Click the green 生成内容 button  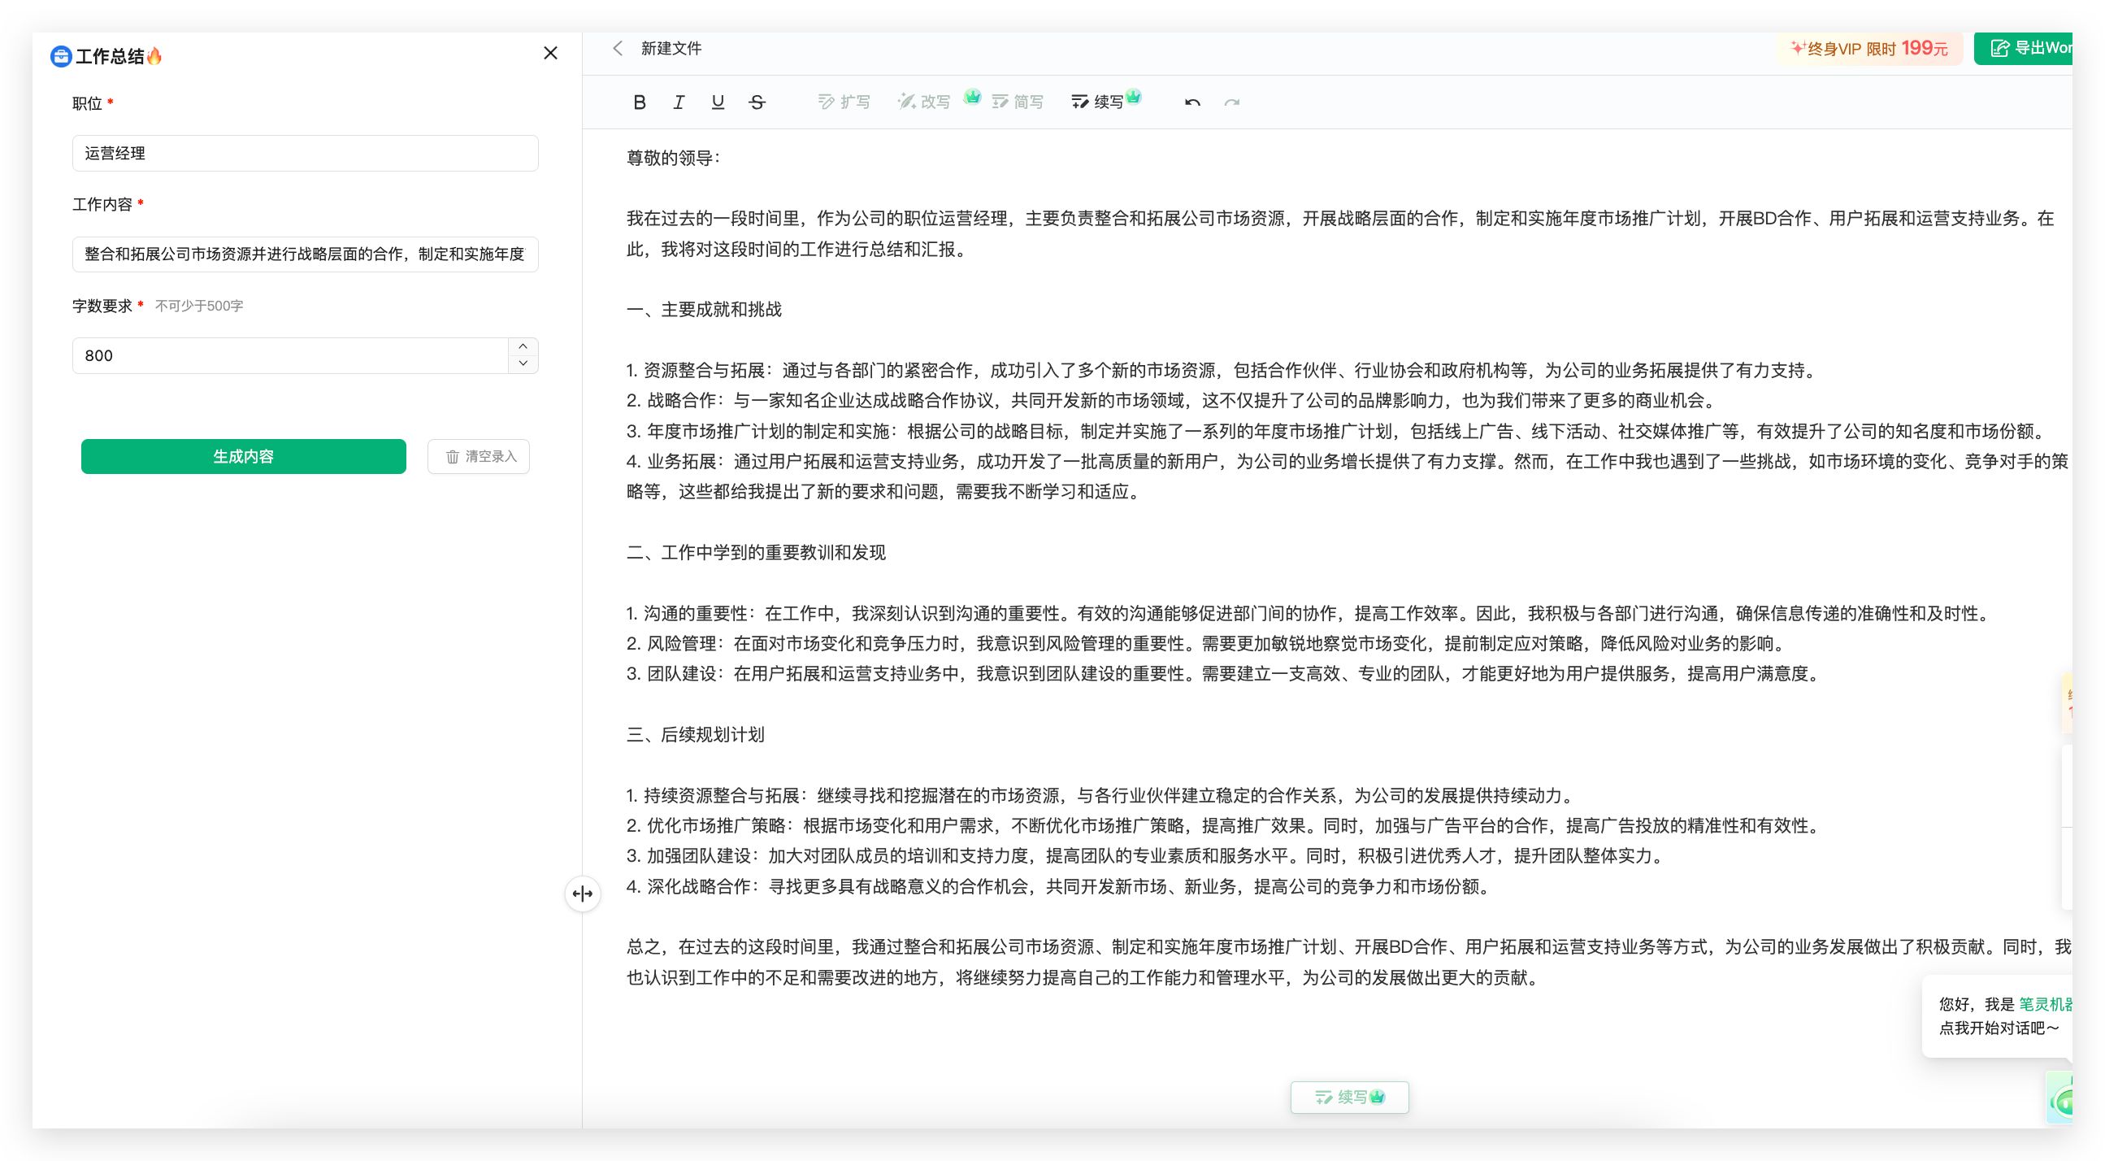coord(244,456)
